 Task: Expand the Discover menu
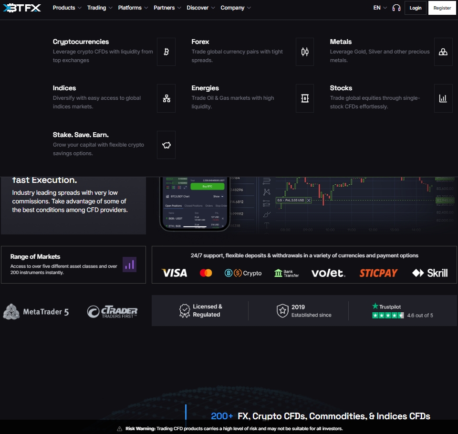point(201,8)
